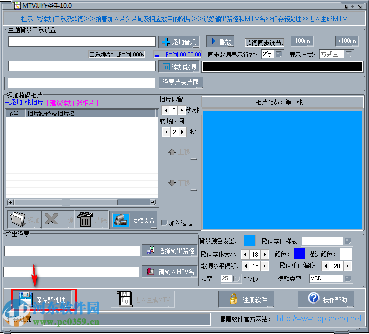Viewport: 369px width, 334px height.
Task: Decrease lyric horizontal offset with left arrow
Action: coord(246,266)
